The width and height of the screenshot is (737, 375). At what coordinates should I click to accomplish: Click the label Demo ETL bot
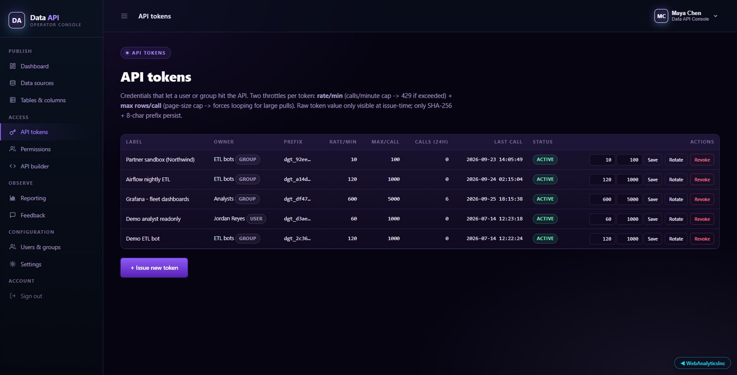(x=143, y=239)
